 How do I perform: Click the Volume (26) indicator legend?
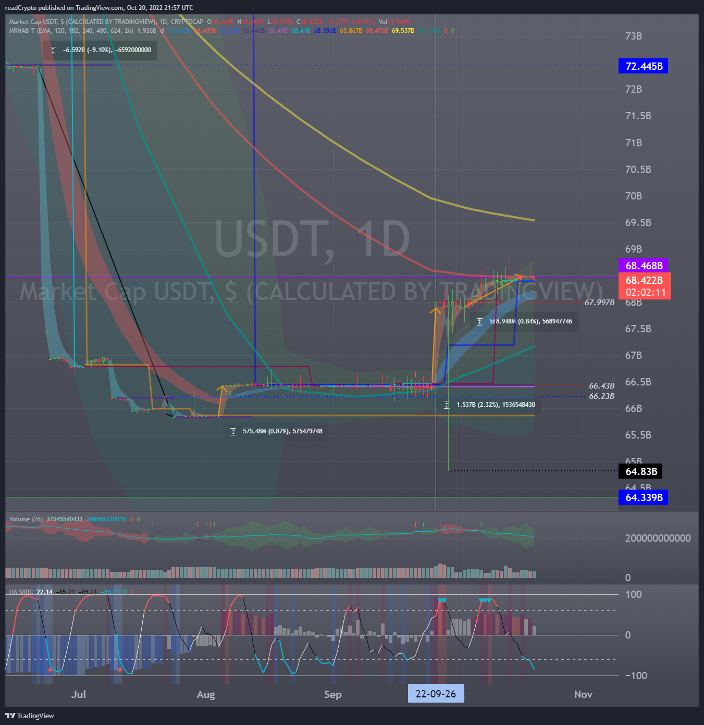tap(26, 519)
